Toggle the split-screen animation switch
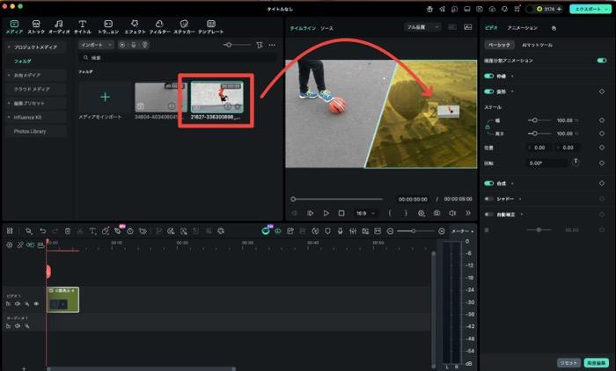616x371 pixels. 601,61
